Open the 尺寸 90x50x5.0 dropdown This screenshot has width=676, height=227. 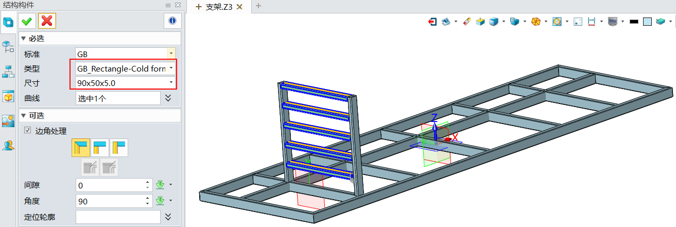171,82
